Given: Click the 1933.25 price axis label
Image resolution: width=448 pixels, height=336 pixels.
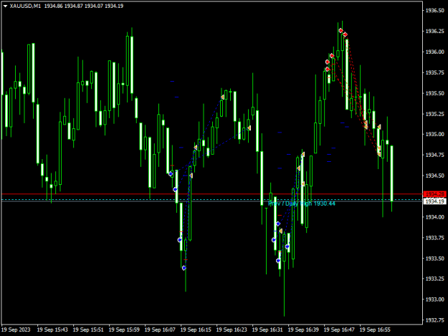Looking at the screenshot, I should [435, 279].
